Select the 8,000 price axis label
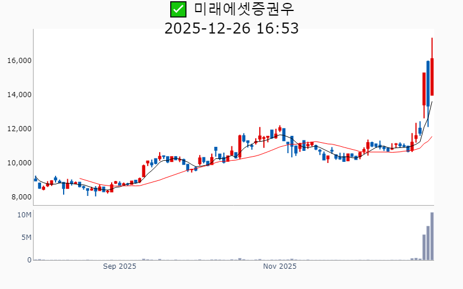The width and height of the screenshot is (463, 289). pyautogui.click(x=21, y=197)
